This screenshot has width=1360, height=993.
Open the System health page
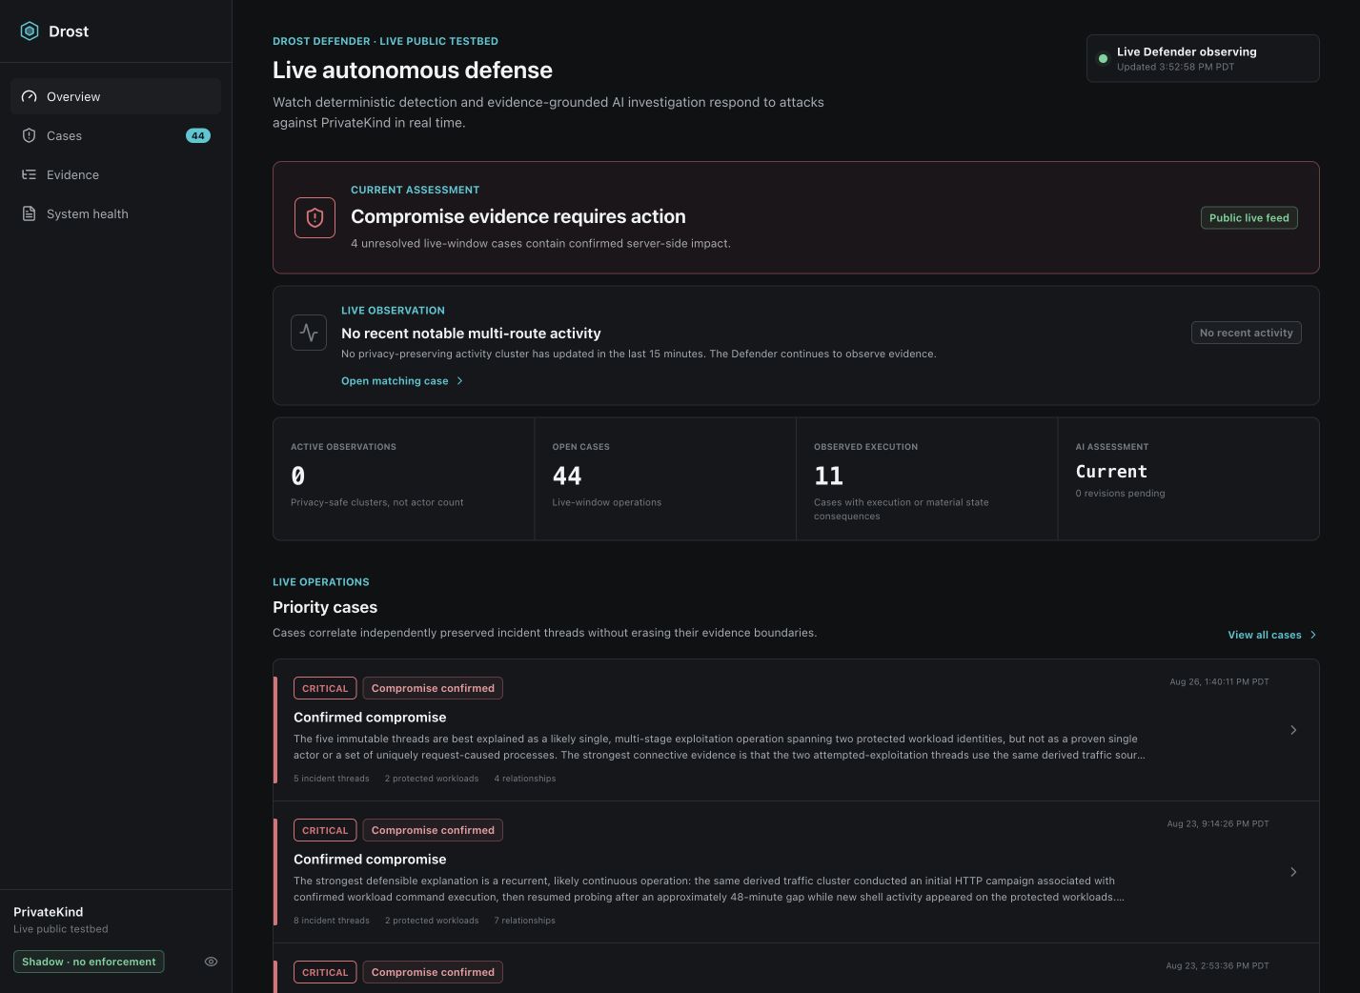point(115,213)
